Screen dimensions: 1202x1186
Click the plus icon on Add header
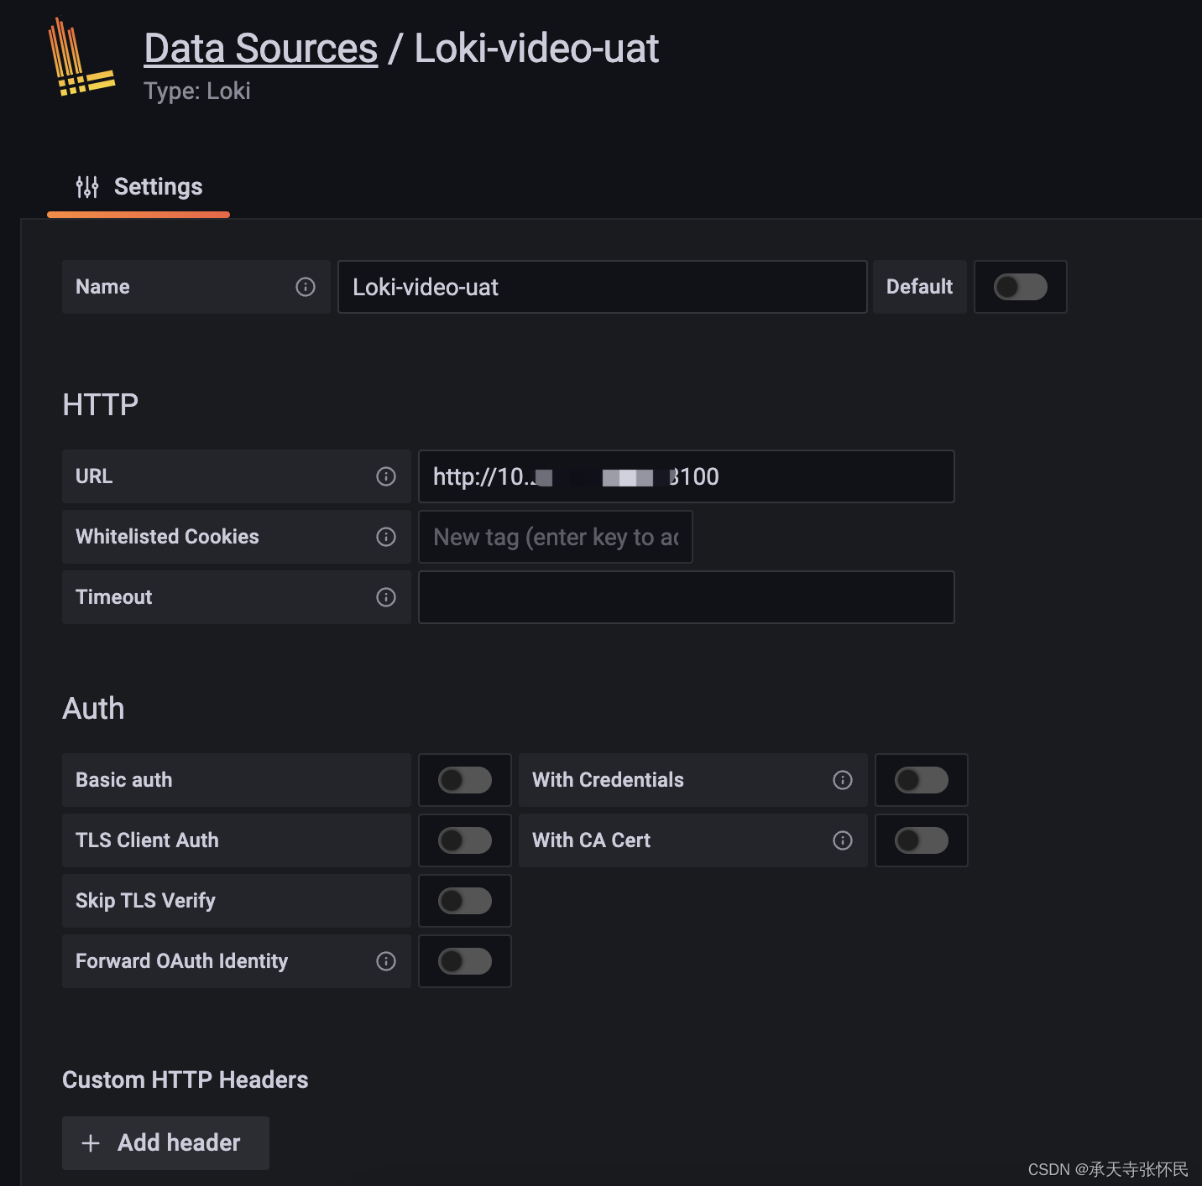tap(91, 1142)
